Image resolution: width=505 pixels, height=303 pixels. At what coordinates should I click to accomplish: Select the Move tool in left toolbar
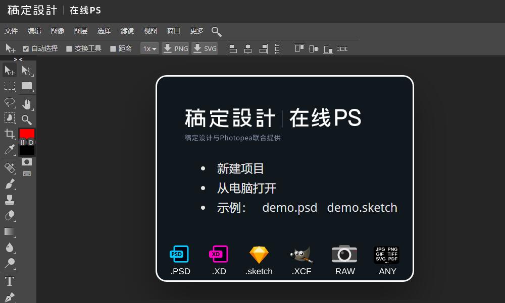tap(9, 71)
